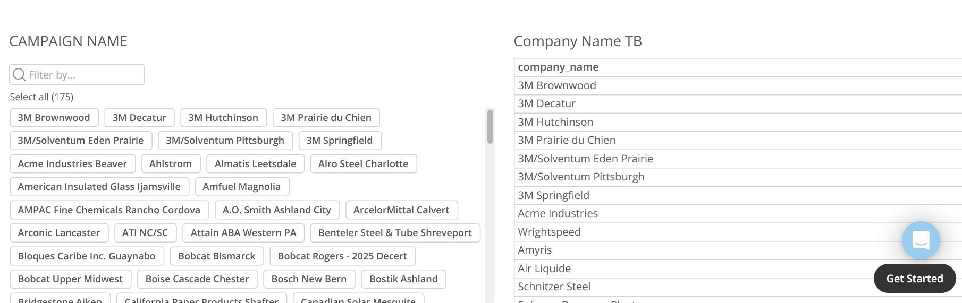Click 3M/Solventum Pittsburgh table row
This screenshot has height=303, width=962.
click(738, 177)
